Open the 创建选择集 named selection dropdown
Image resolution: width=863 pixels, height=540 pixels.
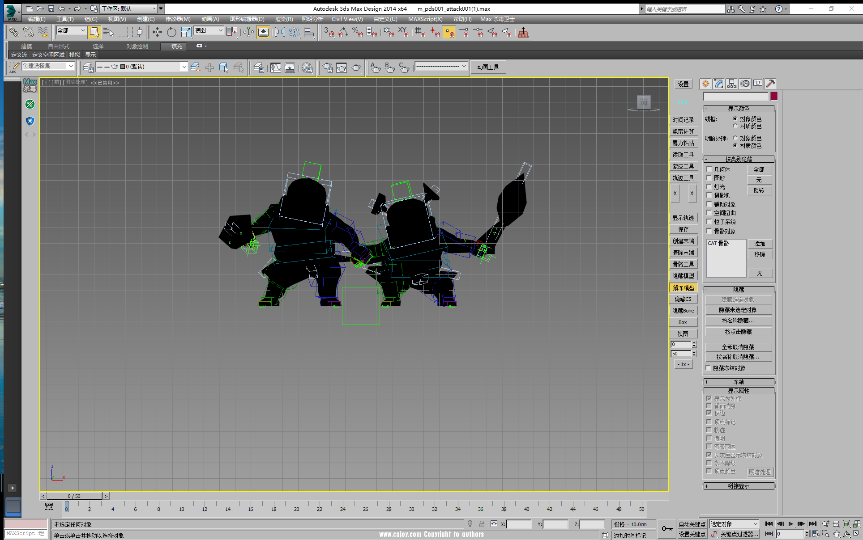tap(71, 66)
